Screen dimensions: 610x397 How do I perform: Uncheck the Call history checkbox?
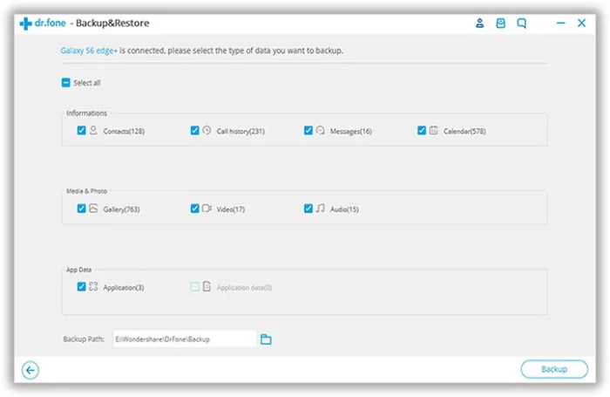coord(195,130)
